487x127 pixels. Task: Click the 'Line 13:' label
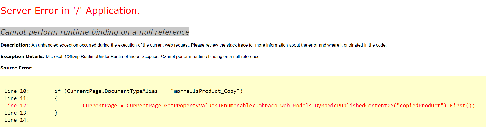pyautogui.click(x=17, y=113)
